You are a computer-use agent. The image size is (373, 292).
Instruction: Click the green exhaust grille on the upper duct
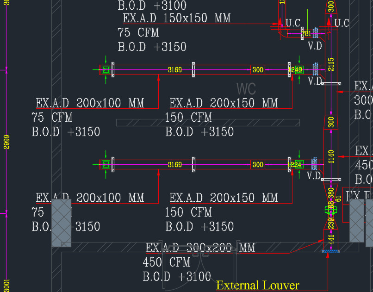pos(107,69)
